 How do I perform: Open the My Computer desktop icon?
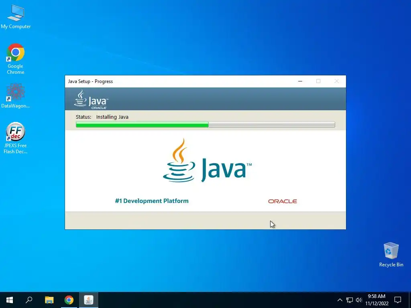pos(16,16)
